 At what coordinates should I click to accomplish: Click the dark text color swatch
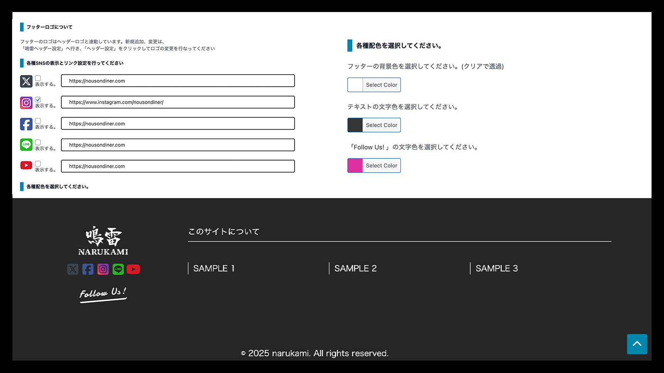(x=354, y=125)
